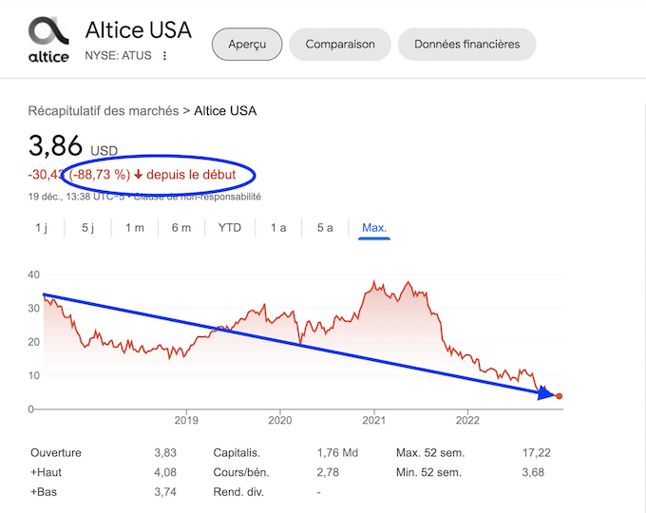
Task: Show the 1 m chart range
Action: point(135,228)
